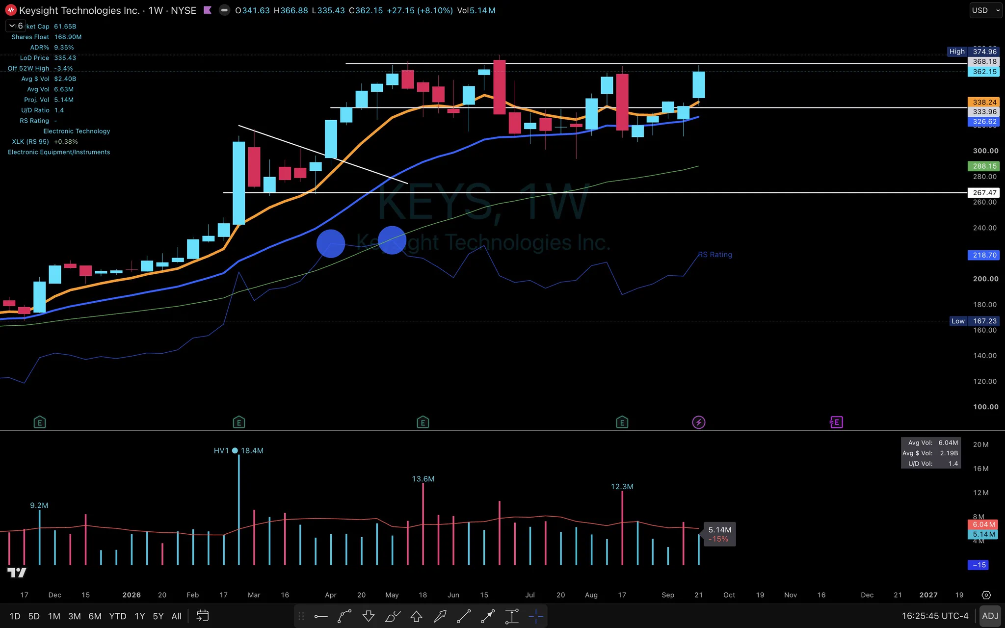The width and height of the screenshot is (1005, 628).
Task: Select the brush drawing tool
Action: 393,616
